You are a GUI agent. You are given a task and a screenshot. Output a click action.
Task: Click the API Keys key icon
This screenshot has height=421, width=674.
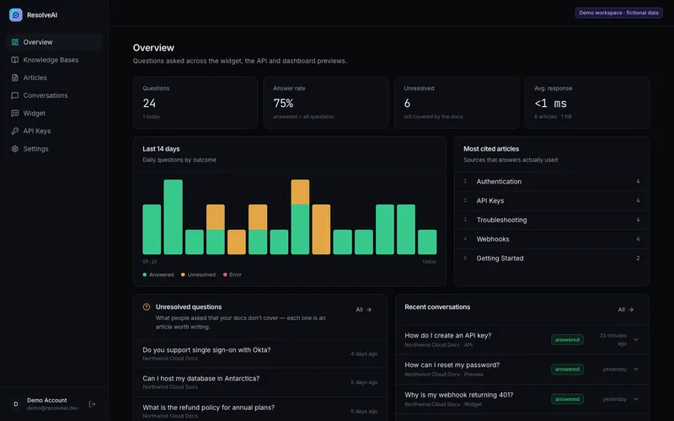coord(15,131)
